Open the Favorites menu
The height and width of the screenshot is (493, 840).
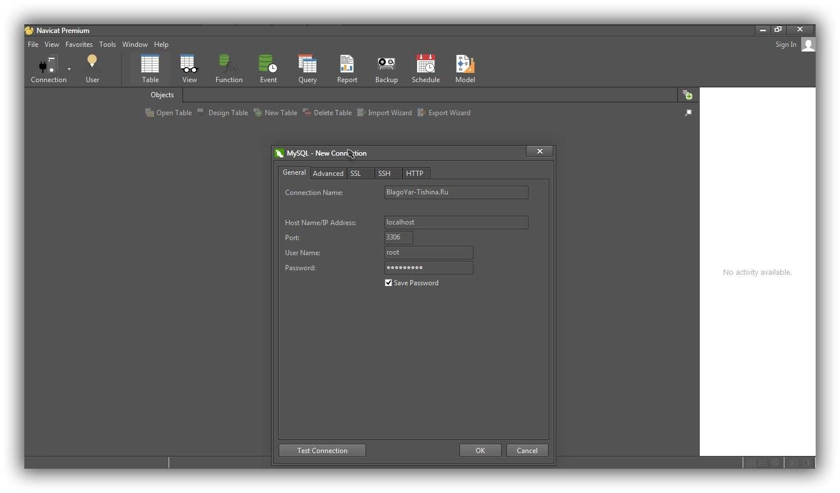[x=79, y=45]
